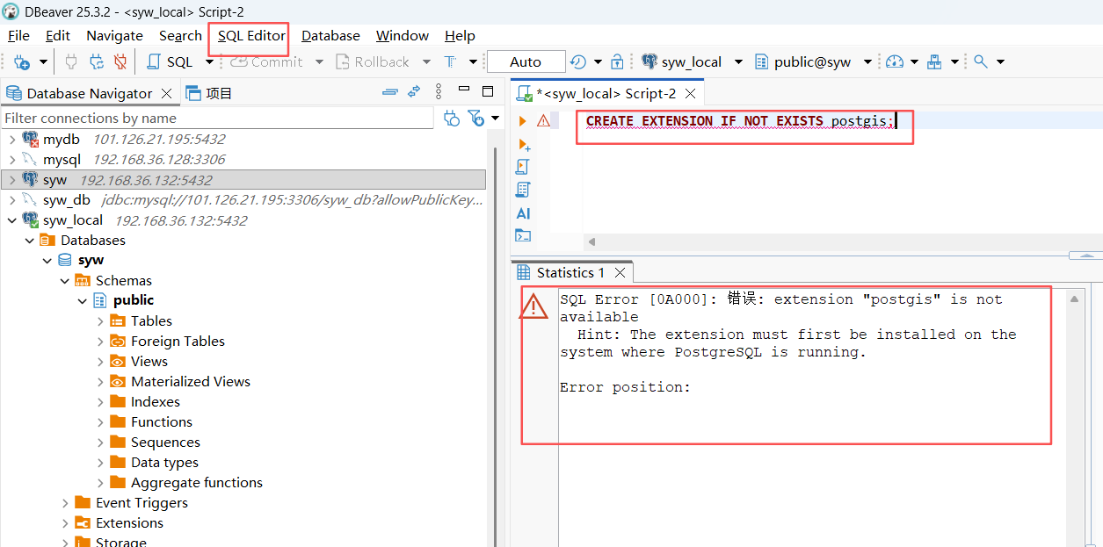Close the Database Navigator tab
1103x547 pixels.
(166, 93)
